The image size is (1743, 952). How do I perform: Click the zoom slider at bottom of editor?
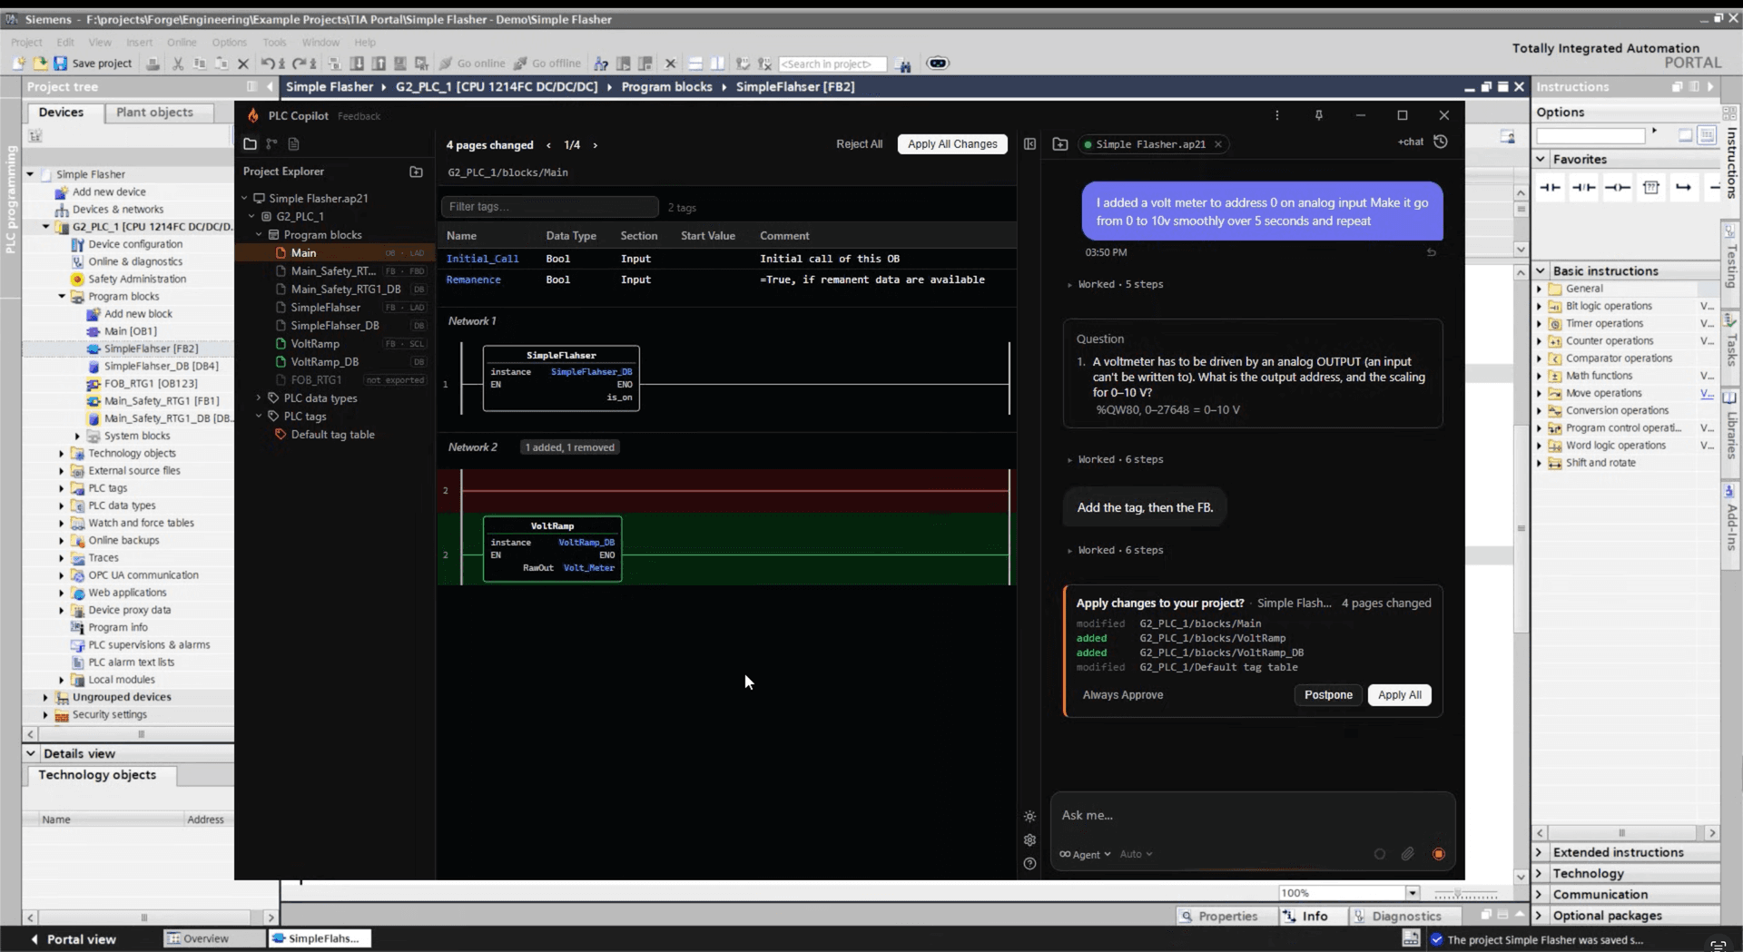tap(1465, 894)
